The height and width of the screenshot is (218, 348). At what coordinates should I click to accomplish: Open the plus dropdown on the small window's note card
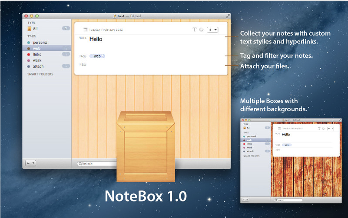pos(331,129)
